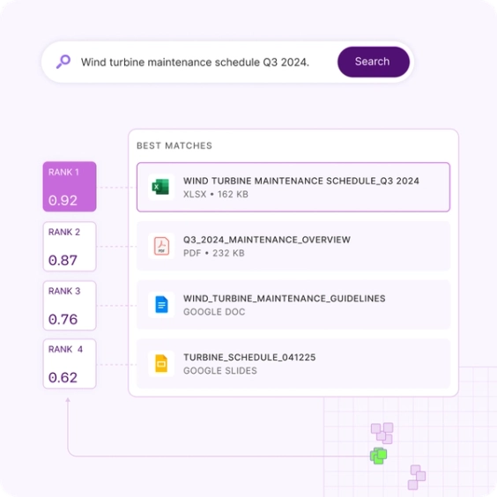This screenshot has width=497, height=497.
Task: Select the Rank 1 score card 0.92
Action: coord(70,187)
